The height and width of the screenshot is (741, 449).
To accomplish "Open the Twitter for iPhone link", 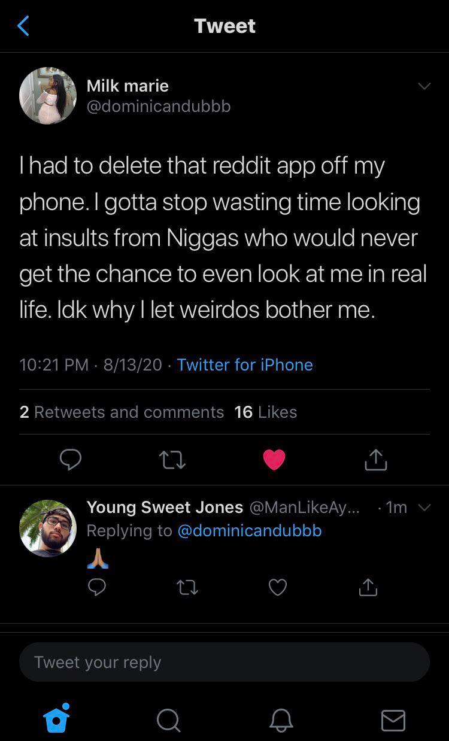I will [245, 365].
